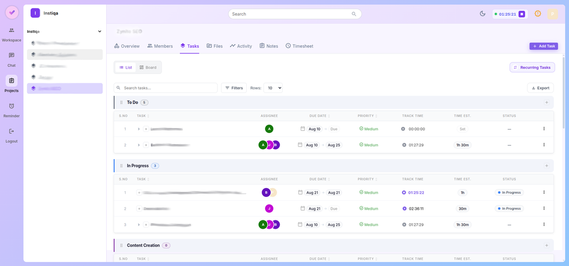Open three-dot menu for To Do row 1

click(x=543, y=129)
